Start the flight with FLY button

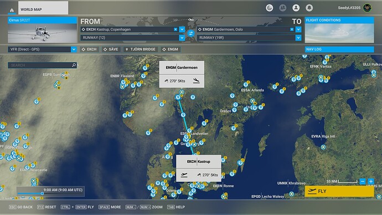pyautogui.click(x=339, y=191)
